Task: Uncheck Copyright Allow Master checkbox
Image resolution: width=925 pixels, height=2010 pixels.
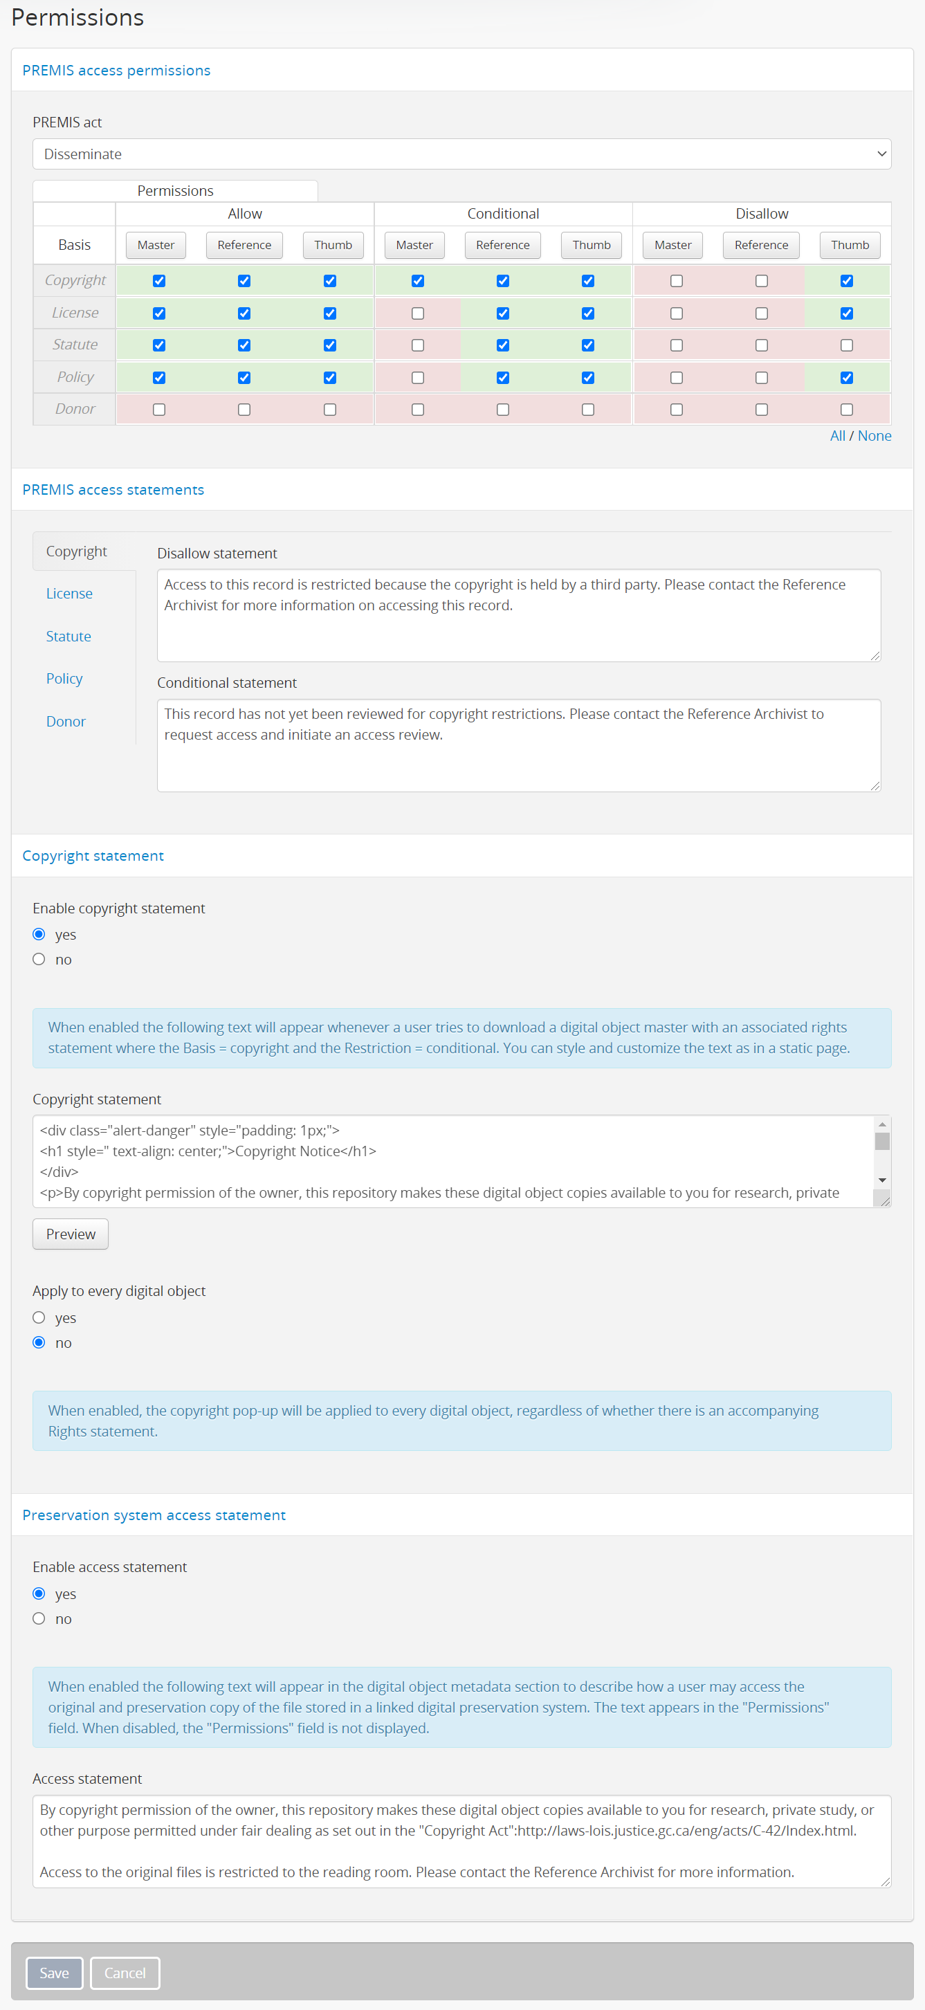Action: coord(159,281)
